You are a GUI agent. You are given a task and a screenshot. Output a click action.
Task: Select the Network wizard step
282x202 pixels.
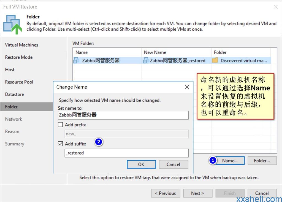[x=14, y=119]
